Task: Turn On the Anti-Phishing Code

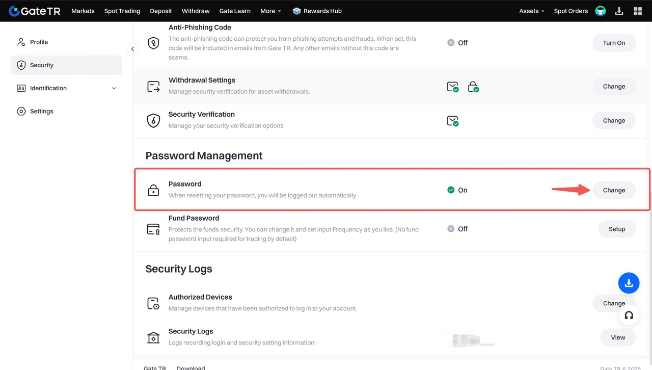Action: click(614, 43)
